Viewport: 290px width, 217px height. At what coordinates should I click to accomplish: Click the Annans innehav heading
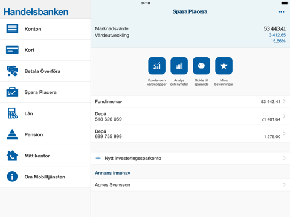pyautogui.click(x=112, y=173)
